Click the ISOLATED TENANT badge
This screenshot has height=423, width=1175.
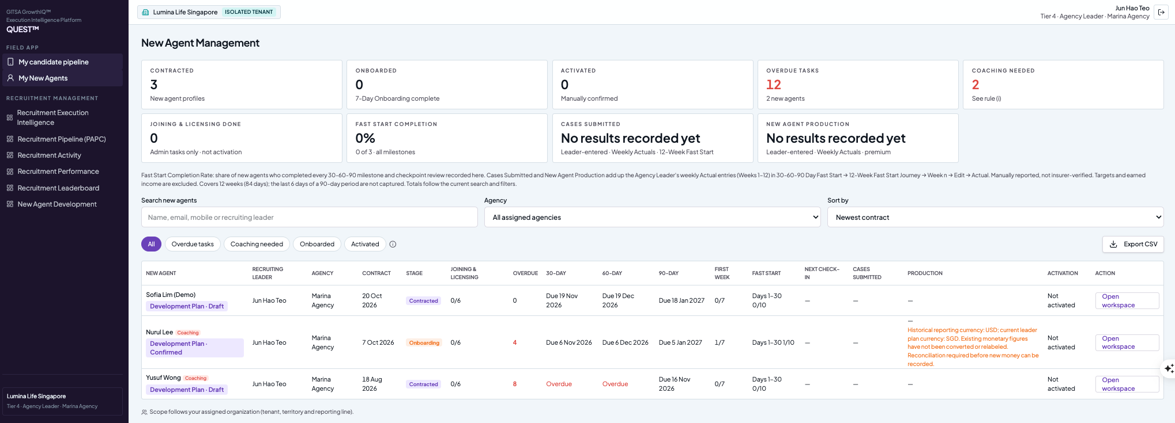(248, 12)
